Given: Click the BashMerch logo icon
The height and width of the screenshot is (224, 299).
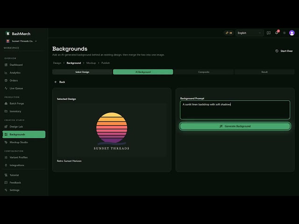Looking at the screenshot, I should pyautogui.click(x=8, y=34).
